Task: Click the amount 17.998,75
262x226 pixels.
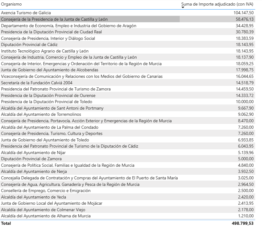Action: pos(245,70)
